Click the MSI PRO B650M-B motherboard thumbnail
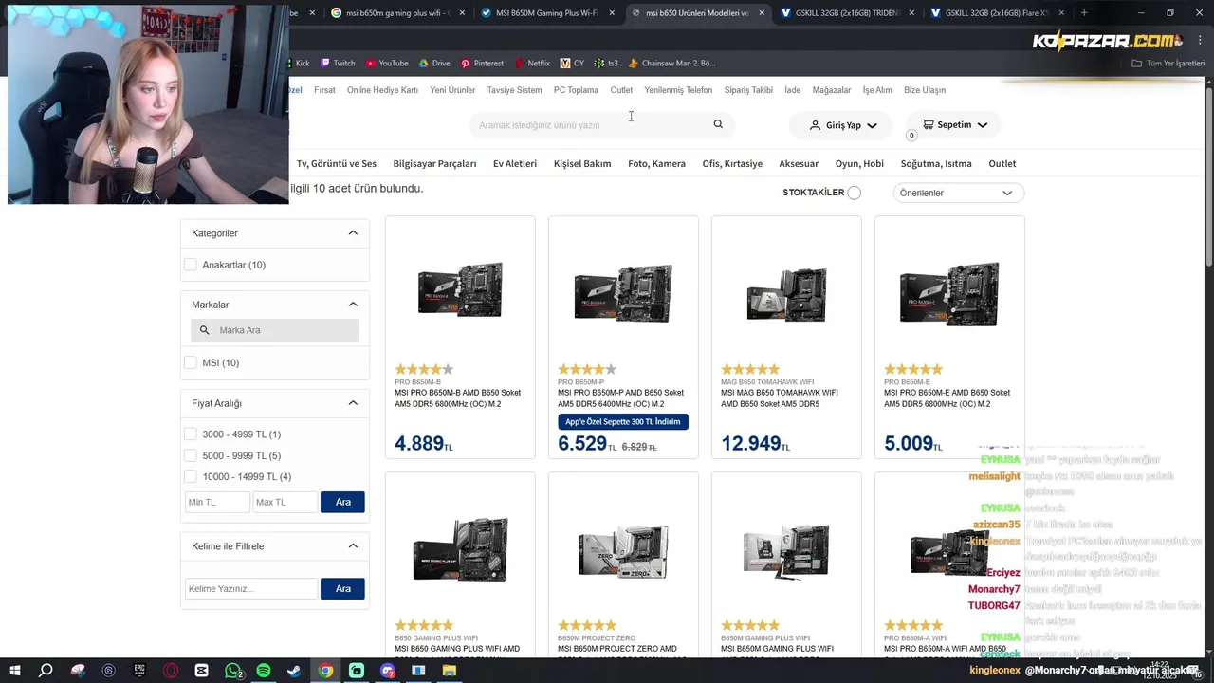Screen dimensions: 1214x683 460,290
